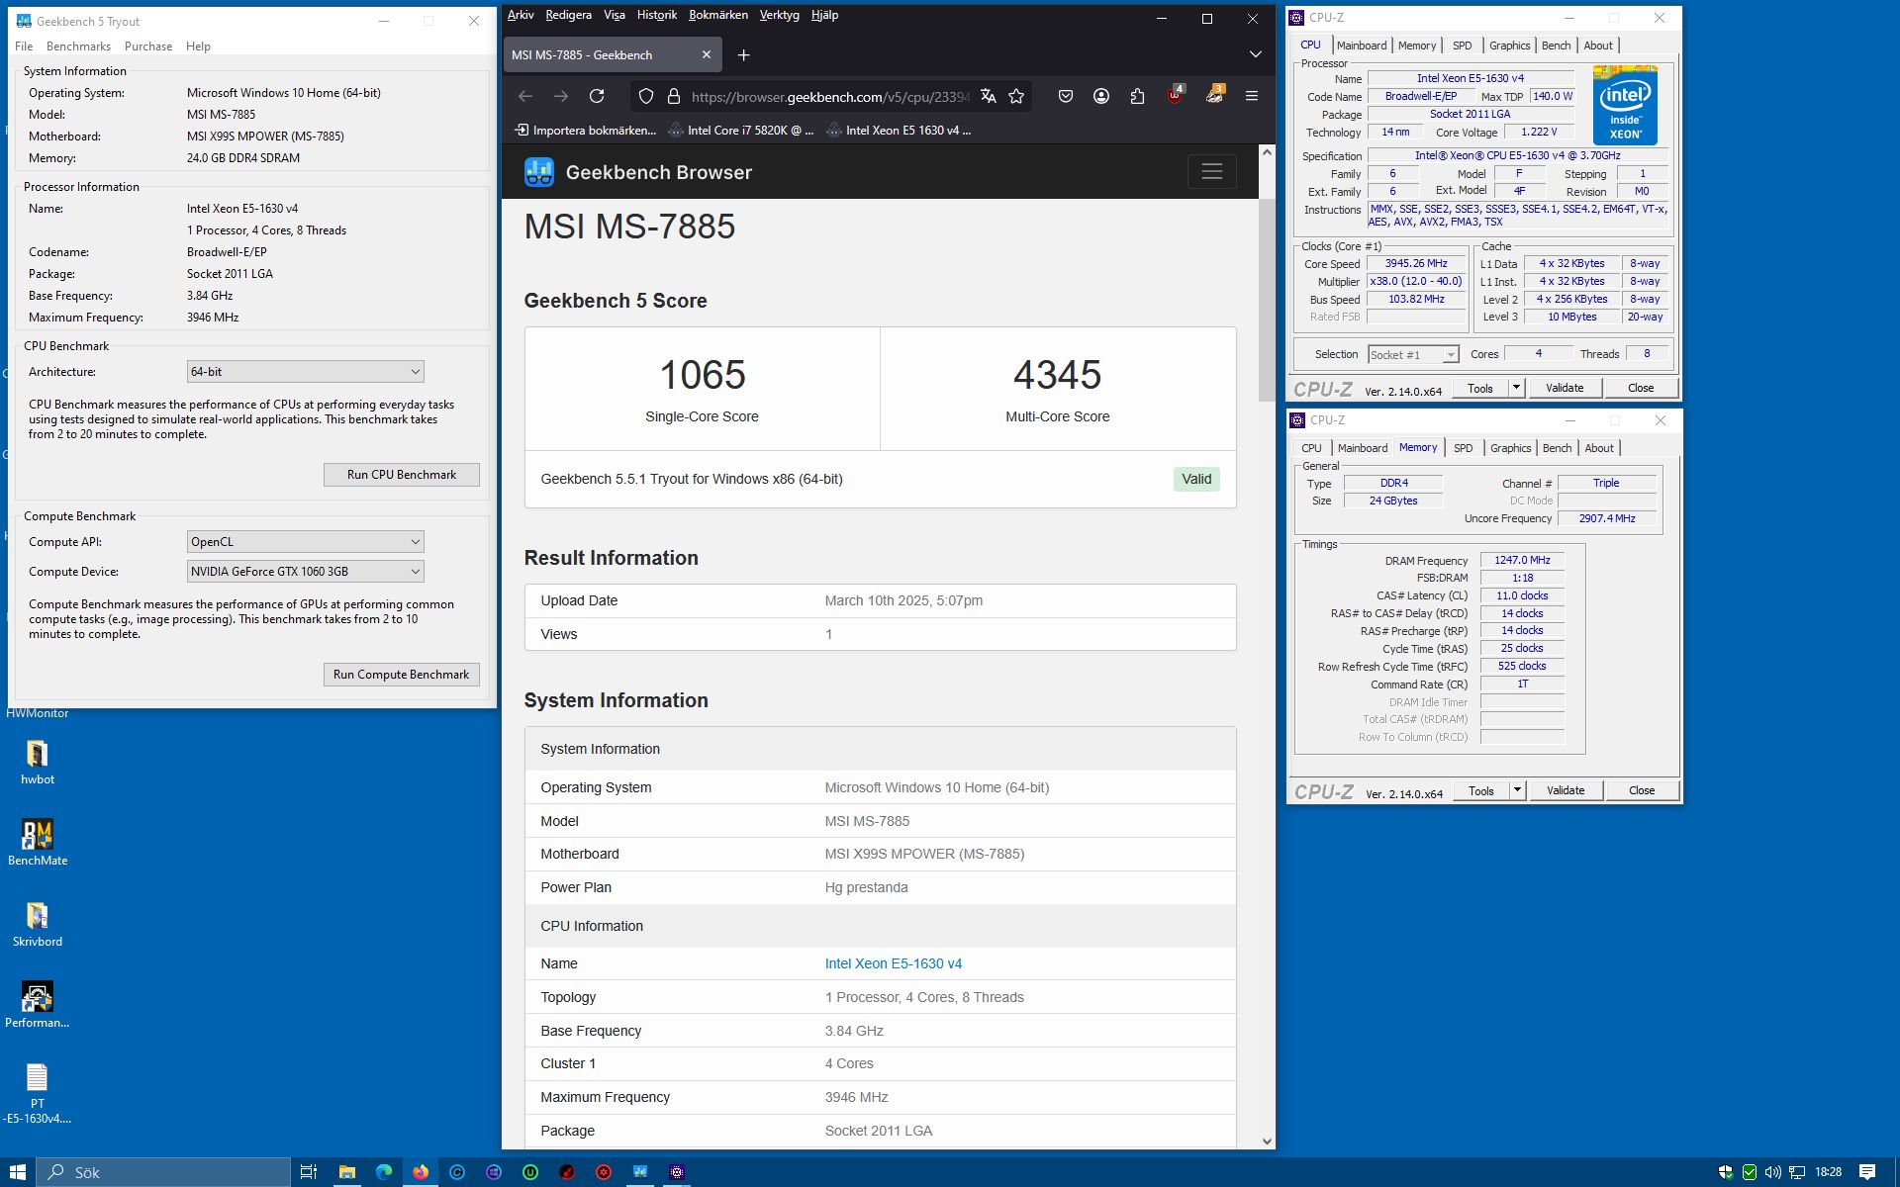
Task: Open BenchMate desktop shortcut
Action: (x=38, y=843)
